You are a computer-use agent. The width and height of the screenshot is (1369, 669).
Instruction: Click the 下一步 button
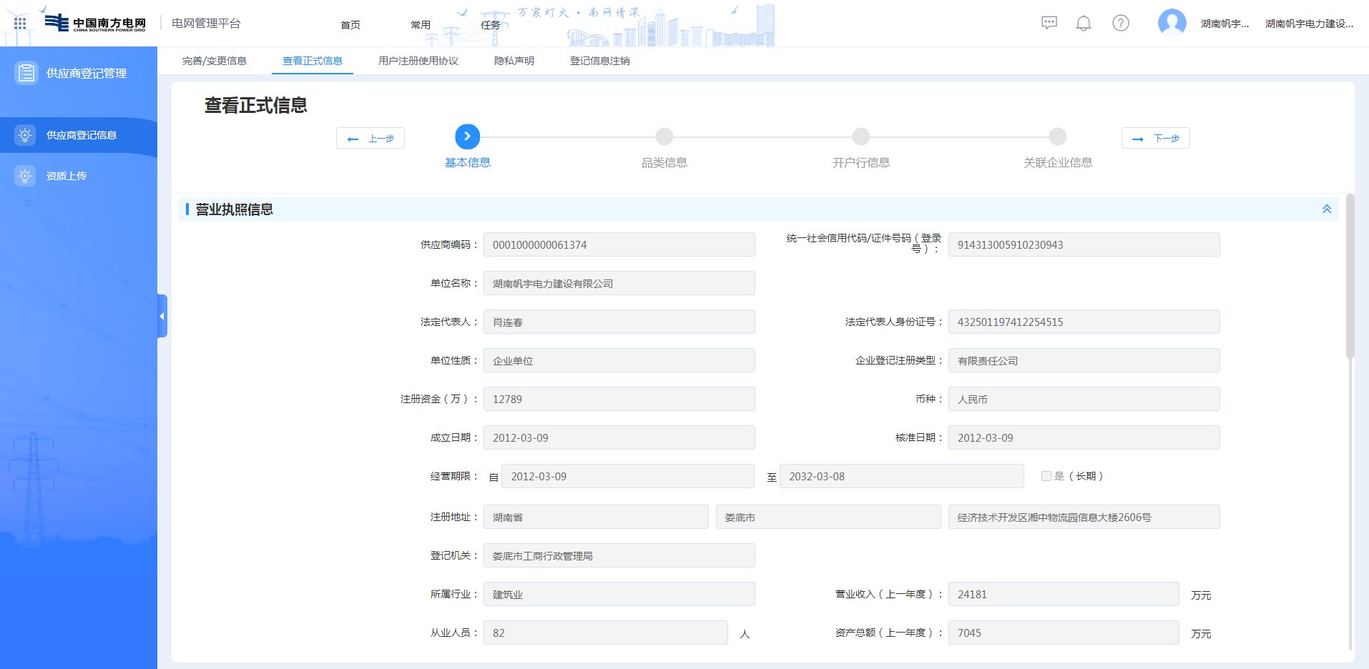1155,138
